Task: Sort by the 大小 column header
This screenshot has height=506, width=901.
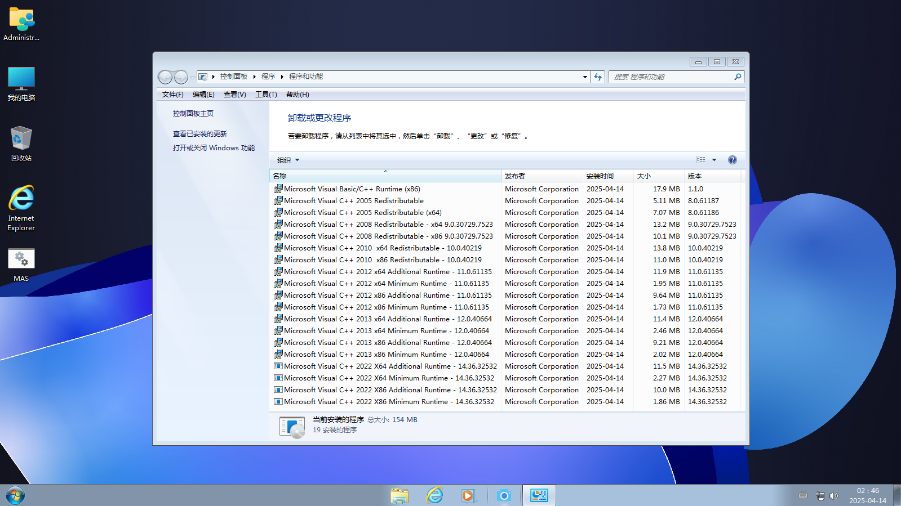Action: 659,176
